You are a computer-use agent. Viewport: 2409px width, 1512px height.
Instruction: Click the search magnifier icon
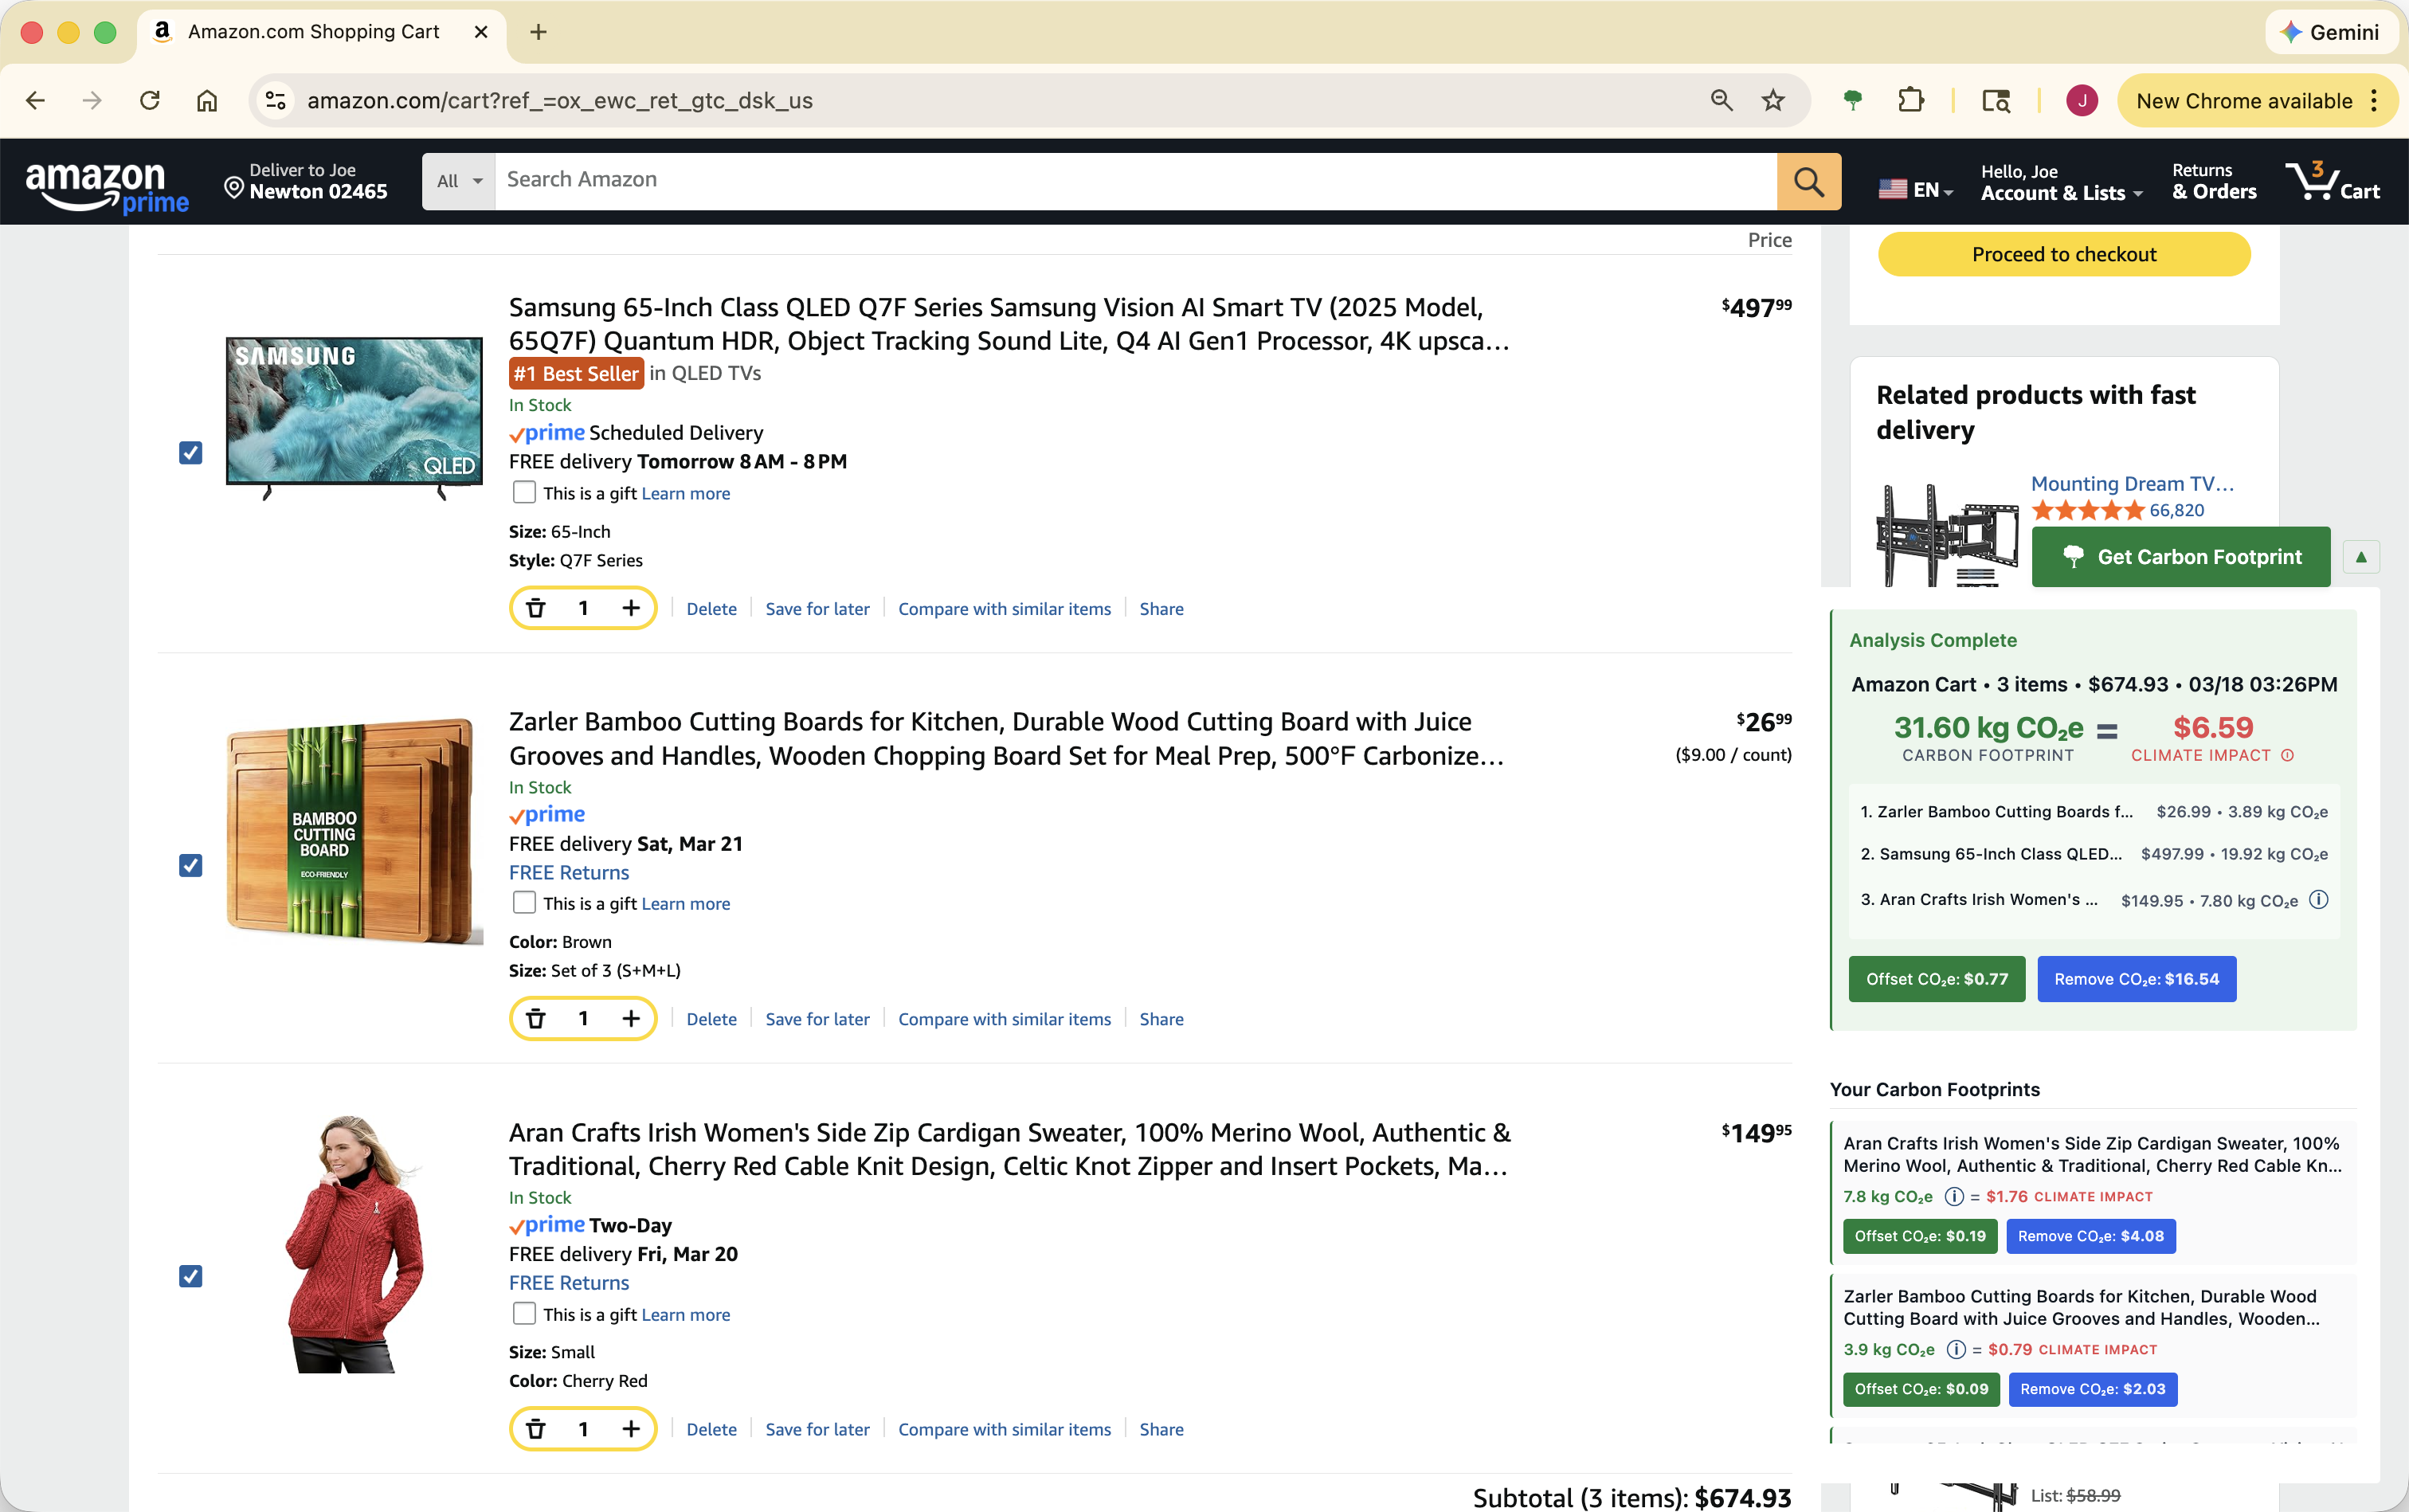[x=1808, y=181]
